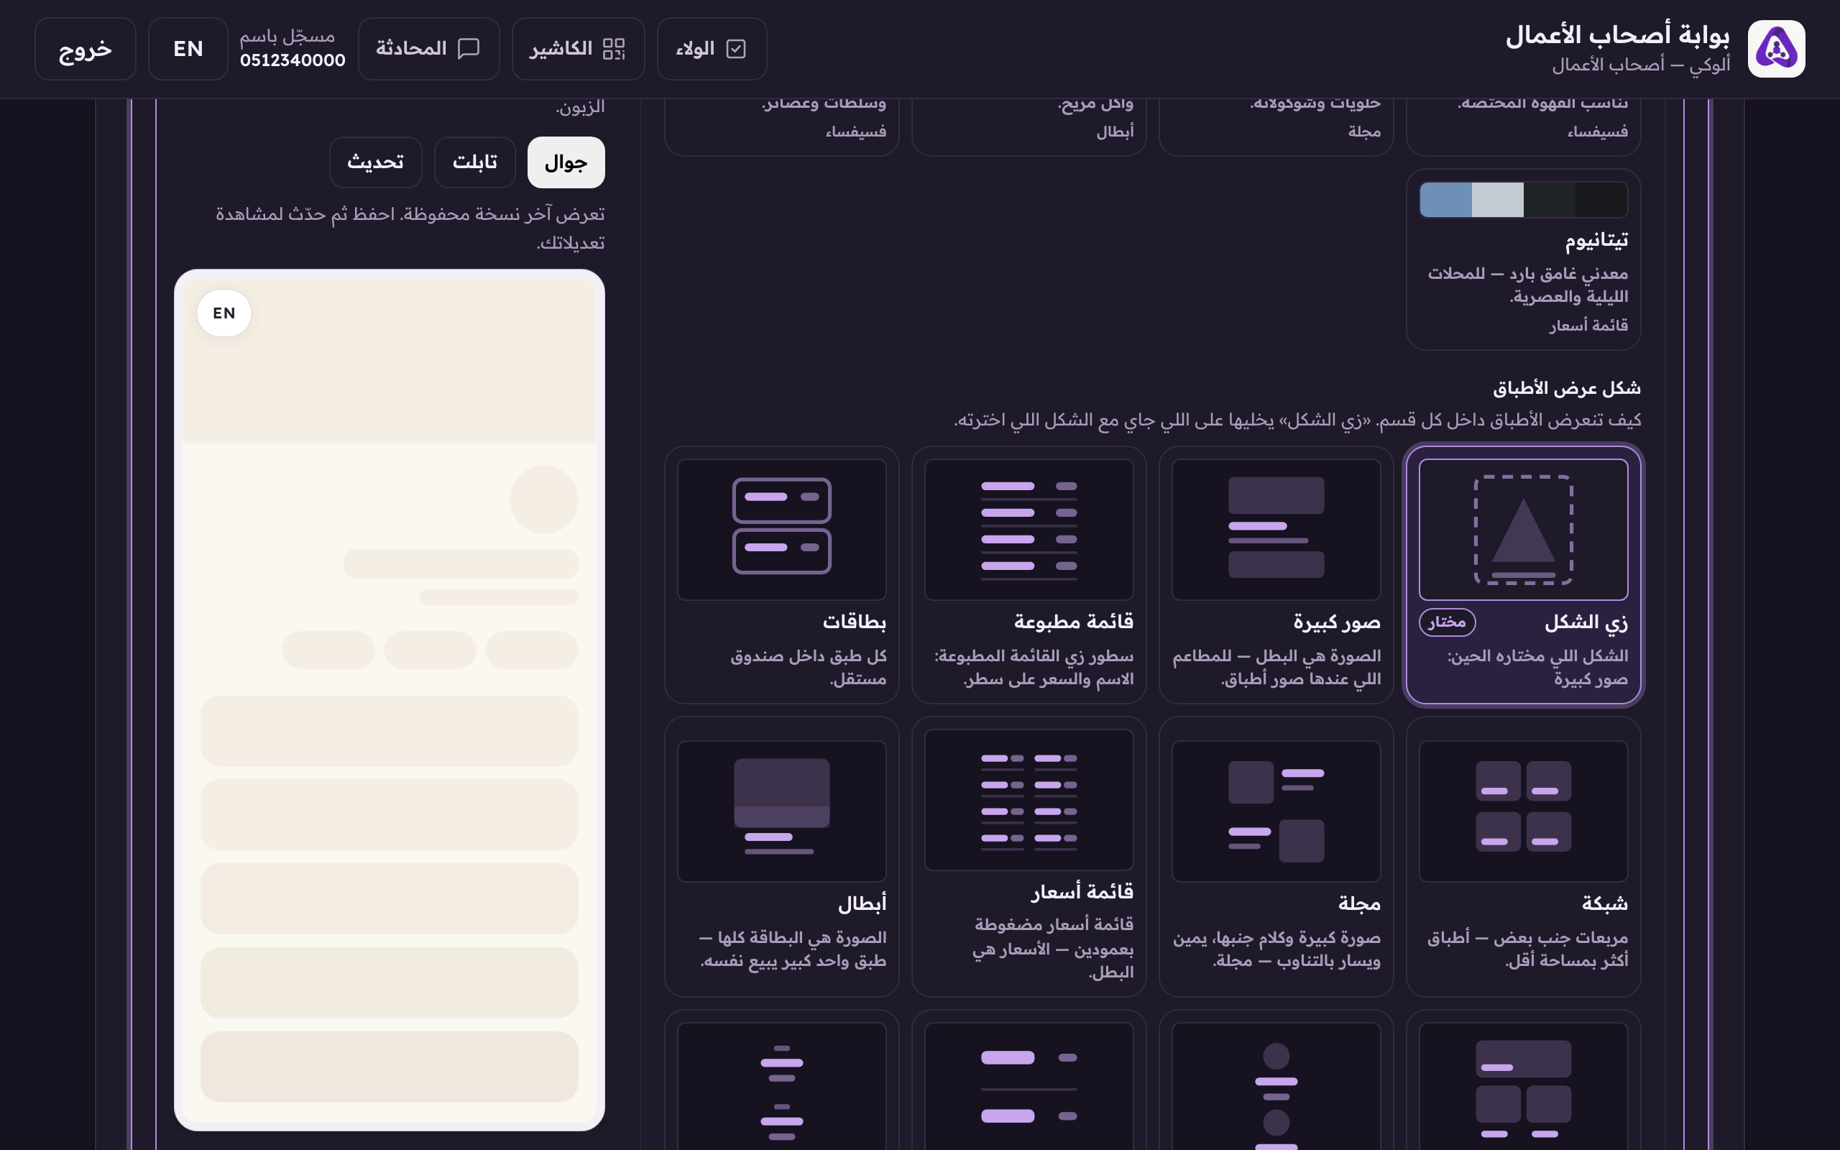Click the مجلة card title
Screen dimensions: 1840x1150
[1358, 903]
